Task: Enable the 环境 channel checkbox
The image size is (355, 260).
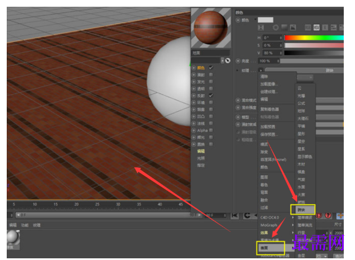Action: pos(211,102)
